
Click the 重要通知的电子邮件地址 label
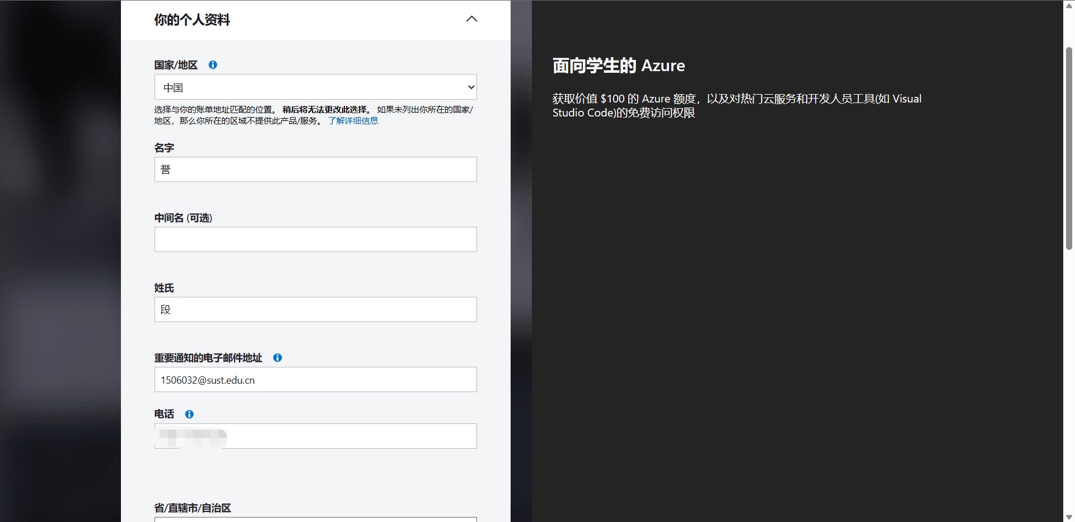click(208, 358)
